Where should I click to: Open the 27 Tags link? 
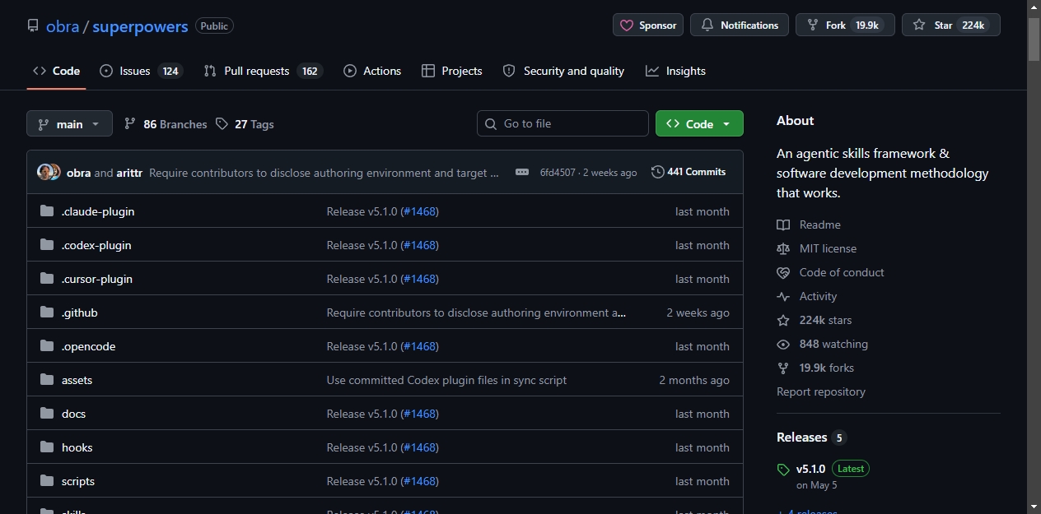tap(245, 124)
